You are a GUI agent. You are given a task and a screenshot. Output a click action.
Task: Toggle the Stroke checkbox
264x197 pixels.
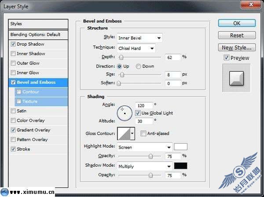pos(13,149)
